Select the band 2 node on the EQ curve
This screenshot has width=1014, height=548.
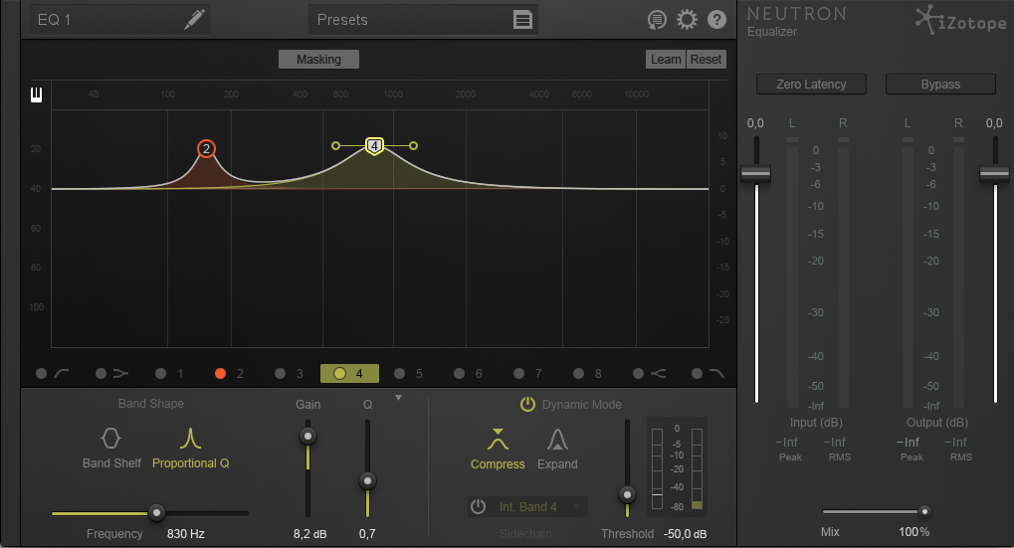(206, 149)
